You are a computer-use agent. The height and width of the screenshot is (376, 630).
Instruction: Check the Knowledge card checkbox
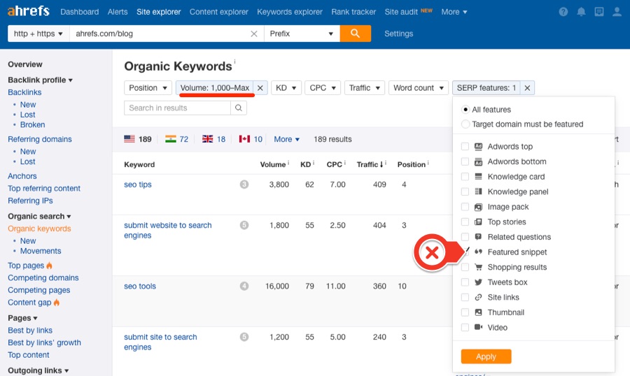click(465, 177)
